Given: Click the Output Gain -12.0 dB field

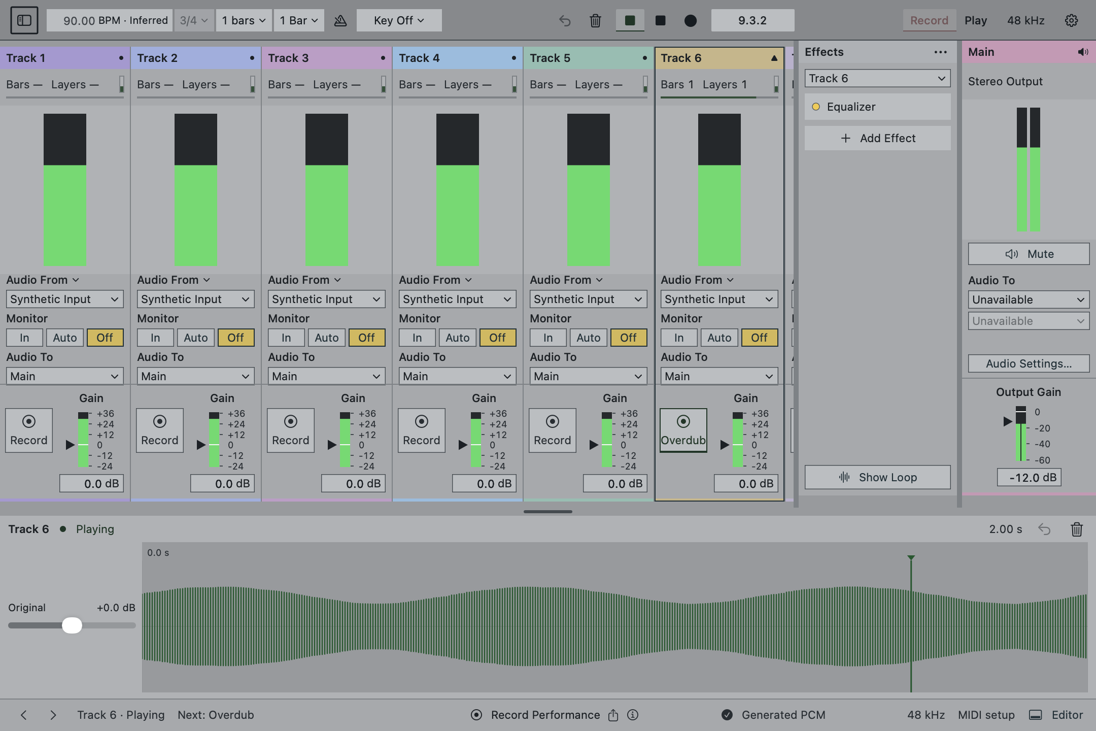Looking at the screenshot, I should (x=1029, y=477).
